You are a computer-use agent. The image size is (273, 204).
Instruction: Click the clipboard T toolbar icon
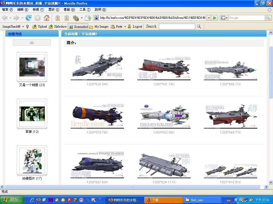pos(58,18)
